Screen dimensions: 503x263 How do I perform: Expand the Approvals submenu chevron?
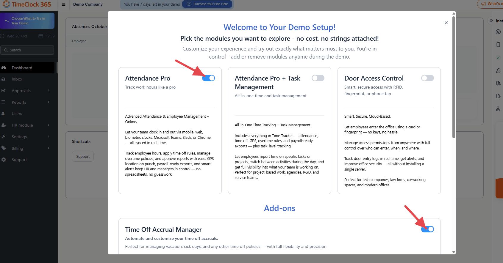click(49, 91)
